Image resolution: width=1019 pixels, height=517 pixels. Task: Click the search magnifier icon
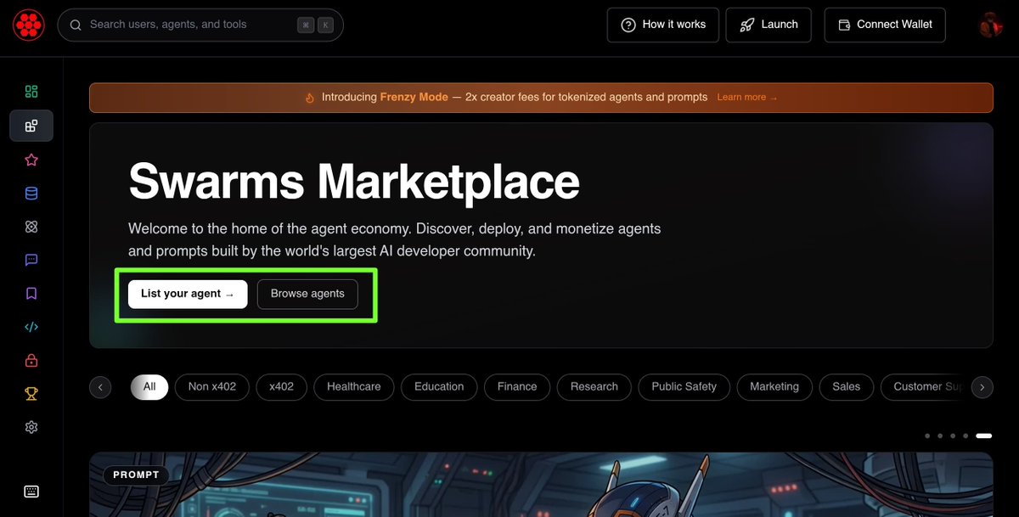point(76,25)
